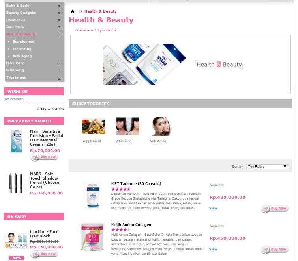Click Meiji Amino Collagen star rating
The image size is (298, 261).
(x=121, y=230)
